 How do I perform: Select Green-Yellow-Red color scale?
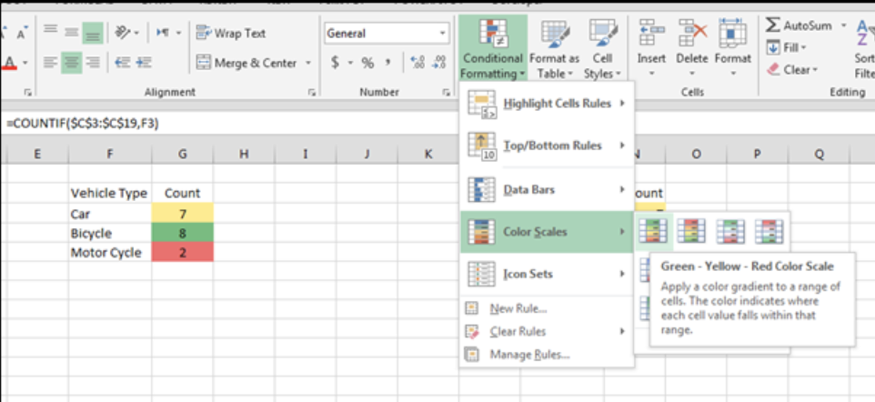tap(653, 231)
